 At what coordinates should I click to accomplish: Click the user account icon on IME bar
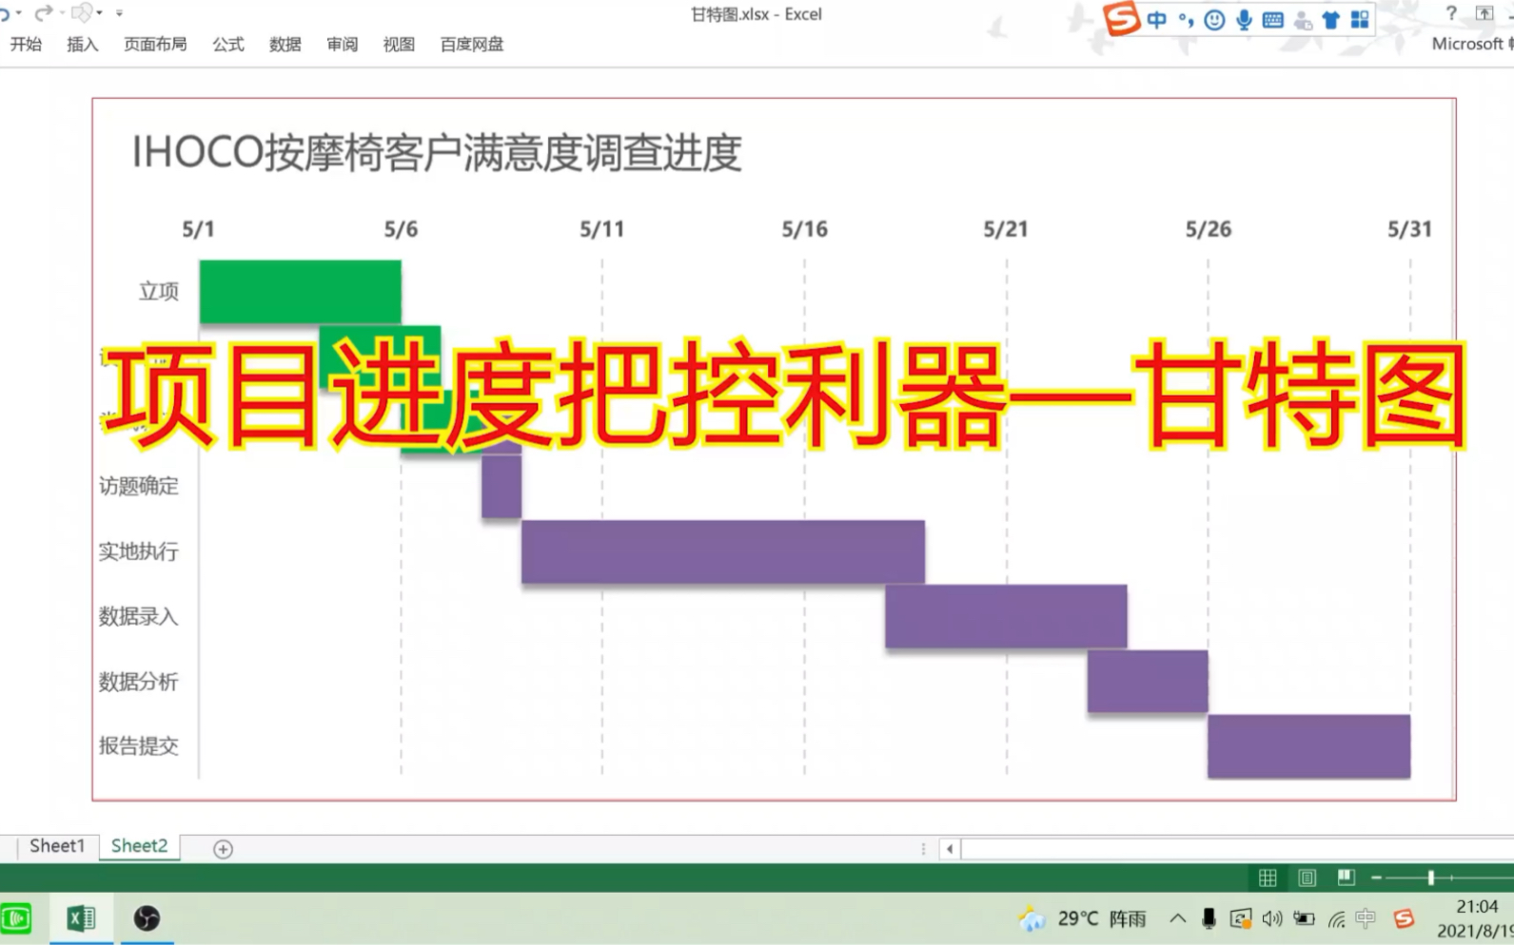1302,20
